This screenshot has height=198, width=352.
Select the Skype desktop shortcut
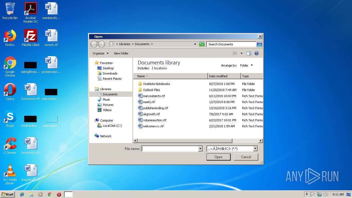[10, 119]
